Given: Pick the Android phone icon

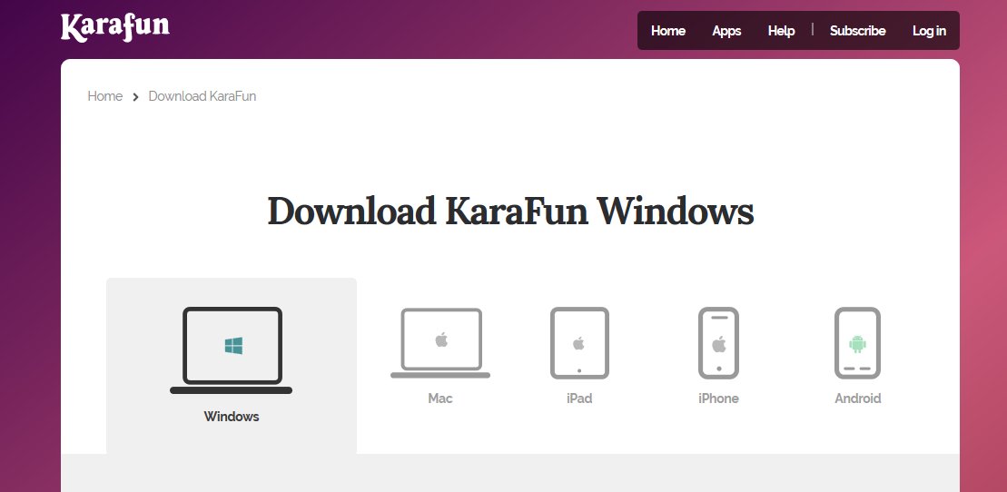Looking at the screenshot, I should point(857,343).
